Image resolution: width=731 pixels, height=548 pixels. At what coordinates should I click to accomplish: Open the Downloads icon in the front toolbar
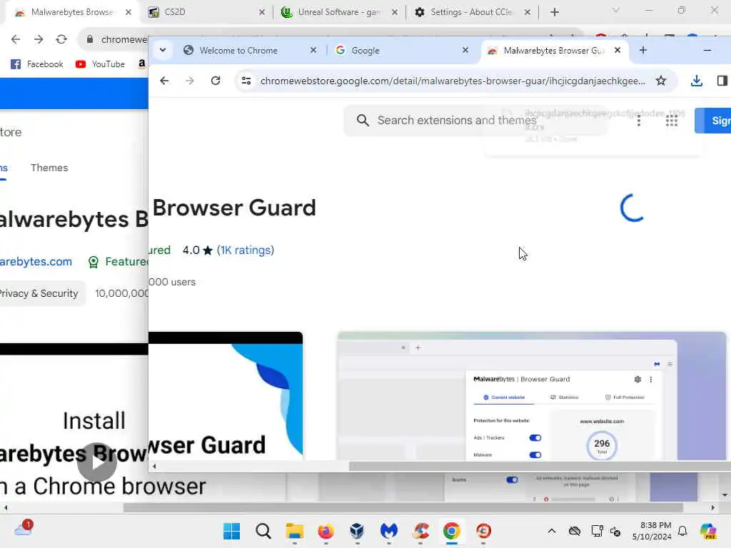697,81
